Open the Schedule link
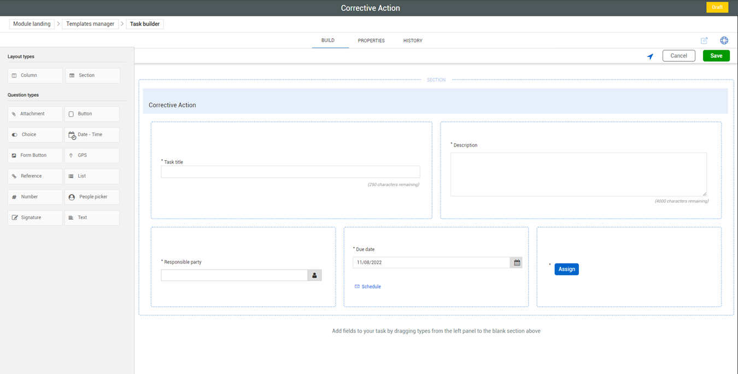The width and height of the screenshot is (738, 374). click(x=371, y=287)
